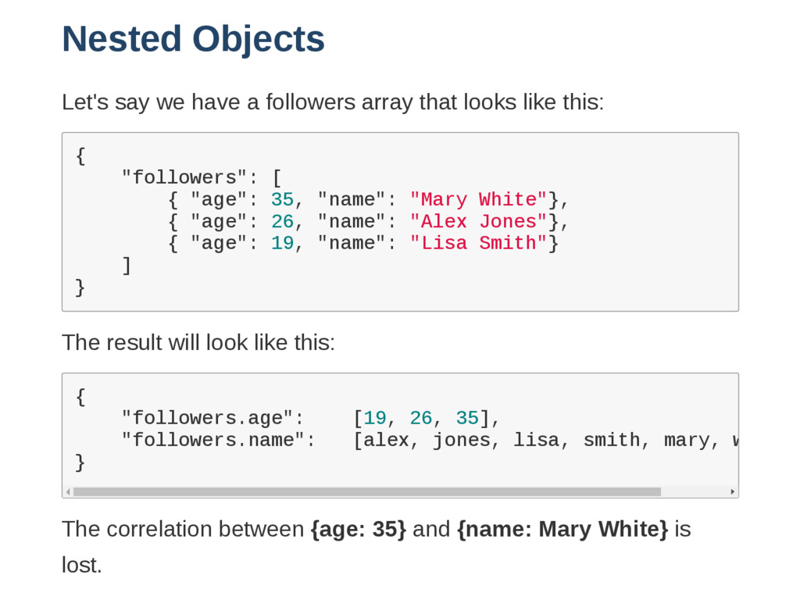This screenshot has width=800, height=600.
Task: Click the age value 19 in followers array
Action: tap(282, 243)
